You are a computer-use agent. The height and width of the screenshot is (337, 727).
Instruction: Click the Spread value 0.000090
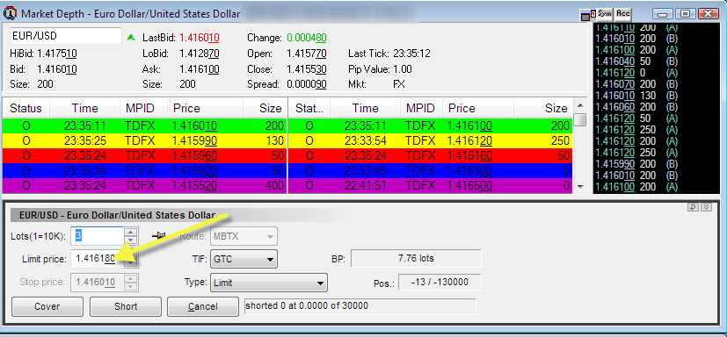pyautogui.click(x=307, y=85)
